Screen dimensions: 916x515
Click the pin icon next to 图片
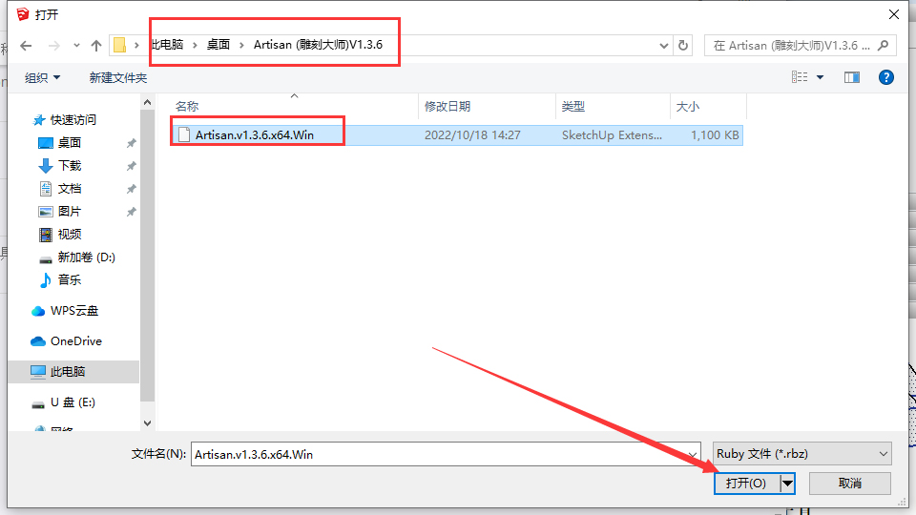pyautogui.click(x=132, y=212)
